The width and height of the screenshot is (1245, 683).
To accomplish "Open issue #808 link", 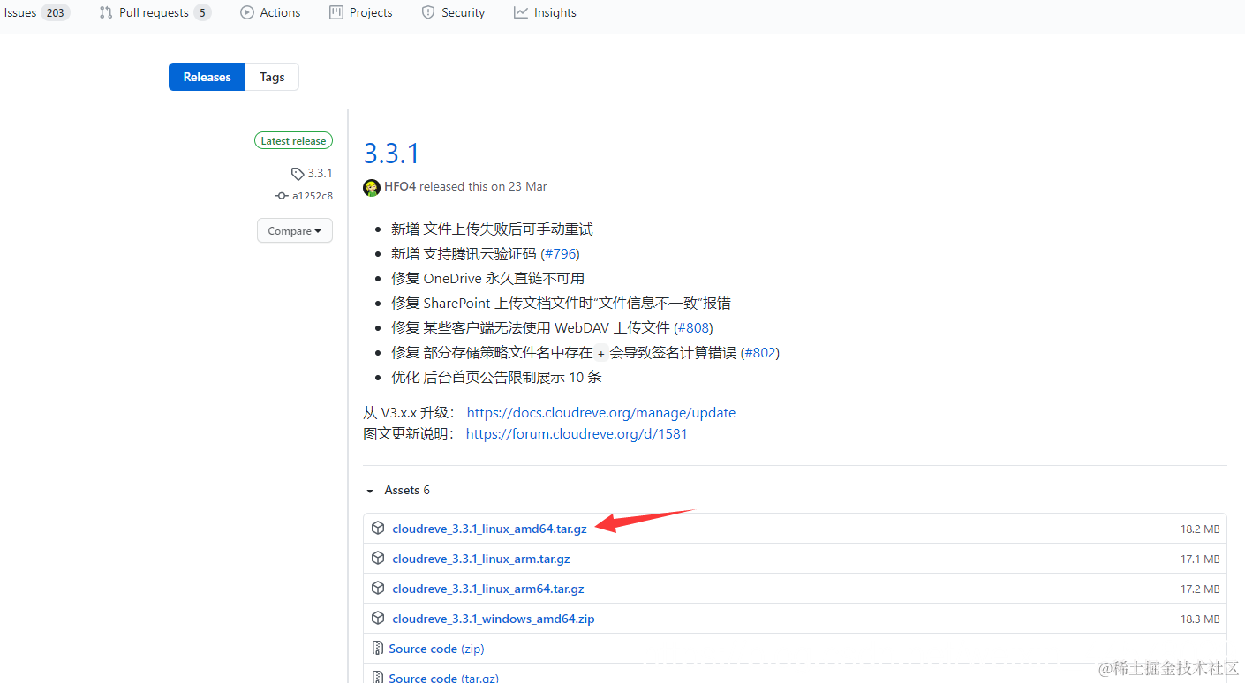I will [693, 327].
